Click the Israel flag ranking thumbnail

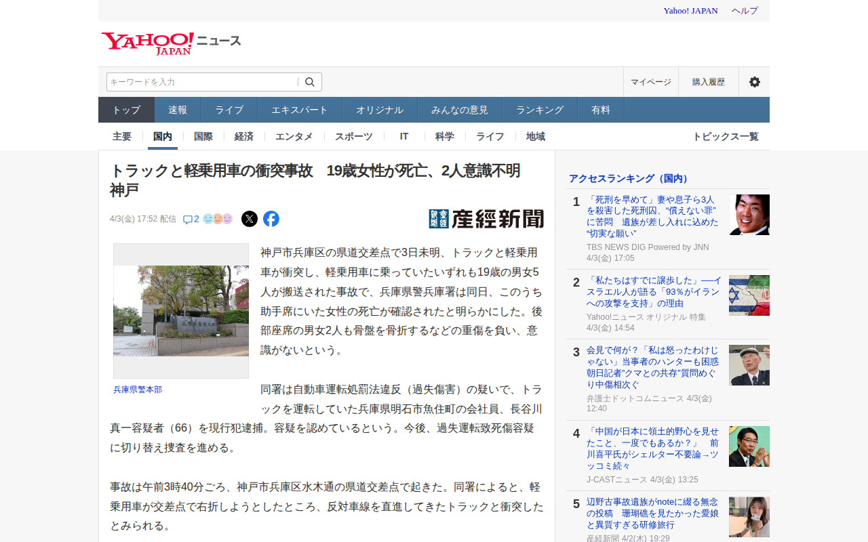[x=749, y=295]
